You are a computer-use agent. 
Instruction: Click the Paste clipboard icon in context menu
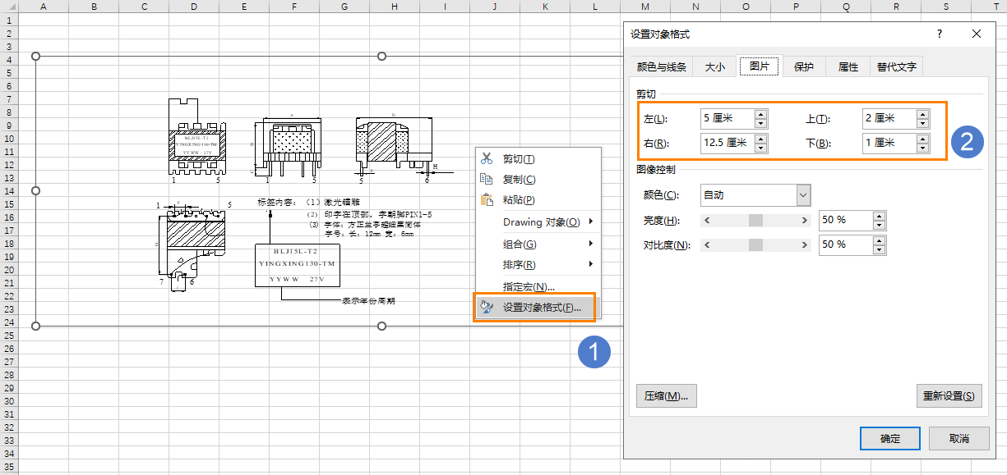tap(486, 199)
